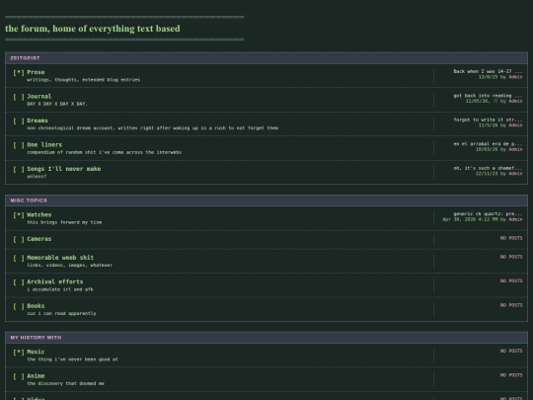Screen dimensions: 533x400
Task: Click the [ ] marker beside Memorable weeb shit
Action: [x=19, y=258]
